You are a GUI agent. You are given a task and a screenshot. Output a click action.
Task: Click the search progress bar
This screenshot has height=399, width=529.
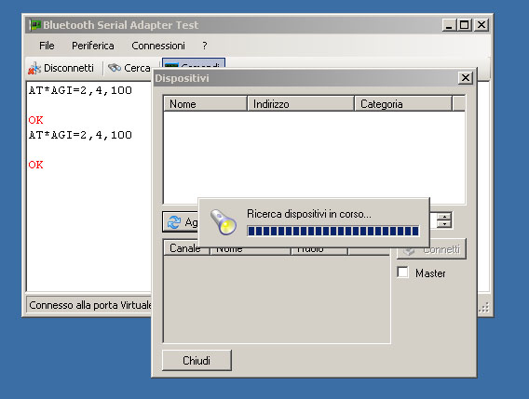pos(333,231)
